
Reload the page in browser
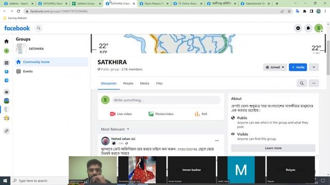click(19, 11)
